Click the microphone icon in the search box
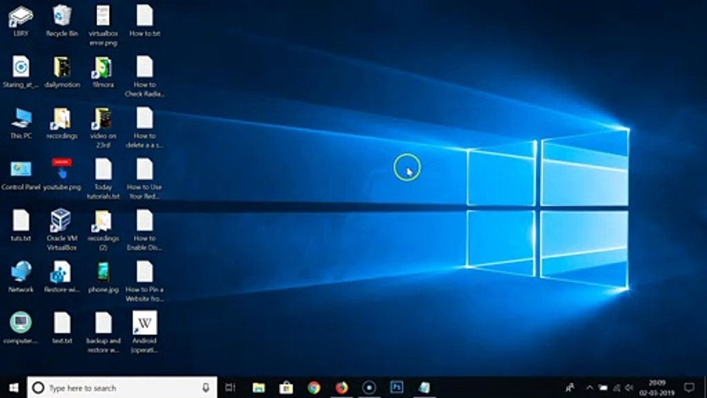The image size is (707, 398). pos(206,388)
